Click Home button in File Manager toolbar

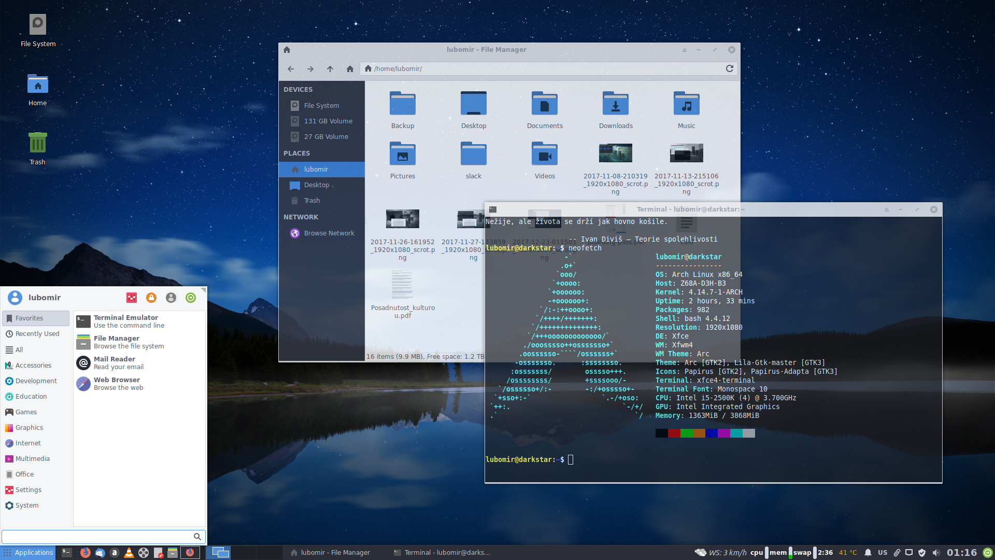(x=350, y=69)
